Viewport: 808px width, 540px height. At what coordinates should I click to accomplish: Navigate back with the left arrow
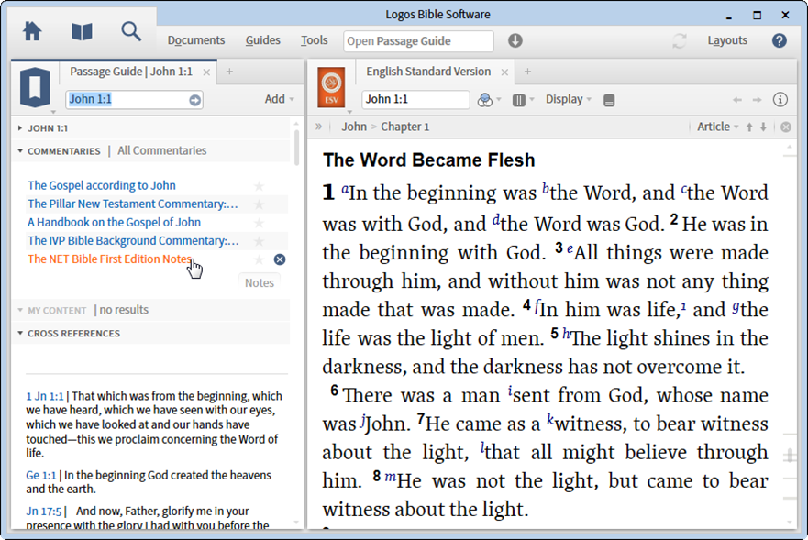click(x=737, y=100)
